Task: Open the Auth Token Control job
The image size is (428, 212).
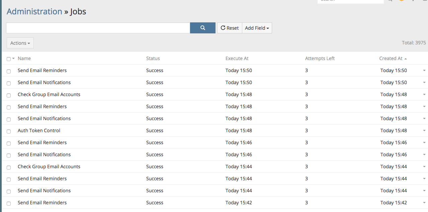Action: point(39,131)
